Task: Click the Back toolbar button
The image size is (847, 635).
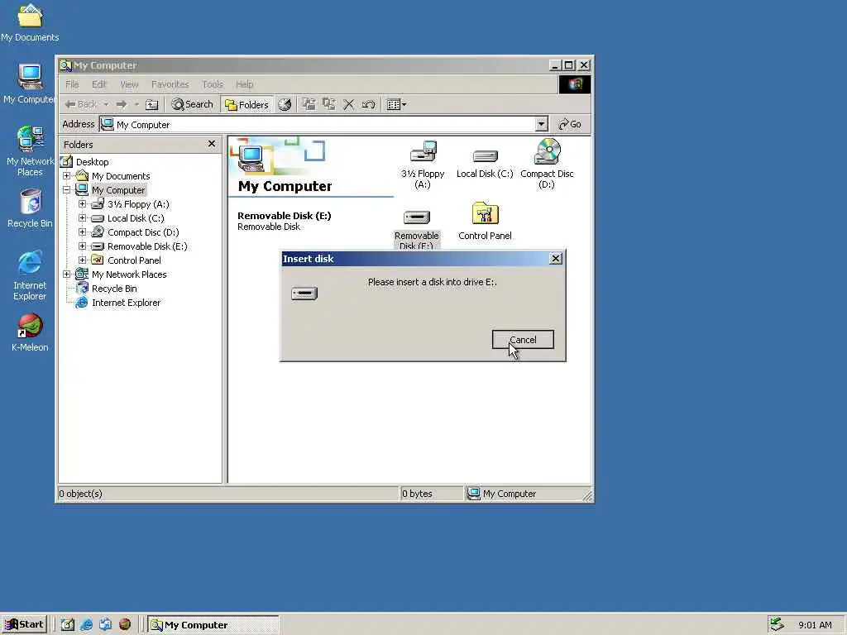Action: pyautogui.click(x=81, y=104)
